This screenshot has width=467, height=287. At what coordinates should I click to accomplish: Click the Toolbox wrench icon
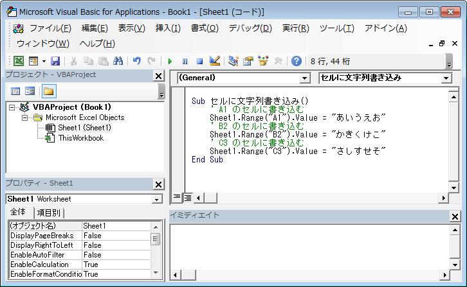(278, 61)
